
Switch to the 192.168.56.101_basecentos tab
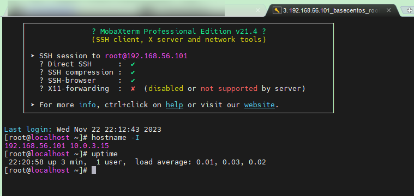pyautogui.click(x=332, y=10)
